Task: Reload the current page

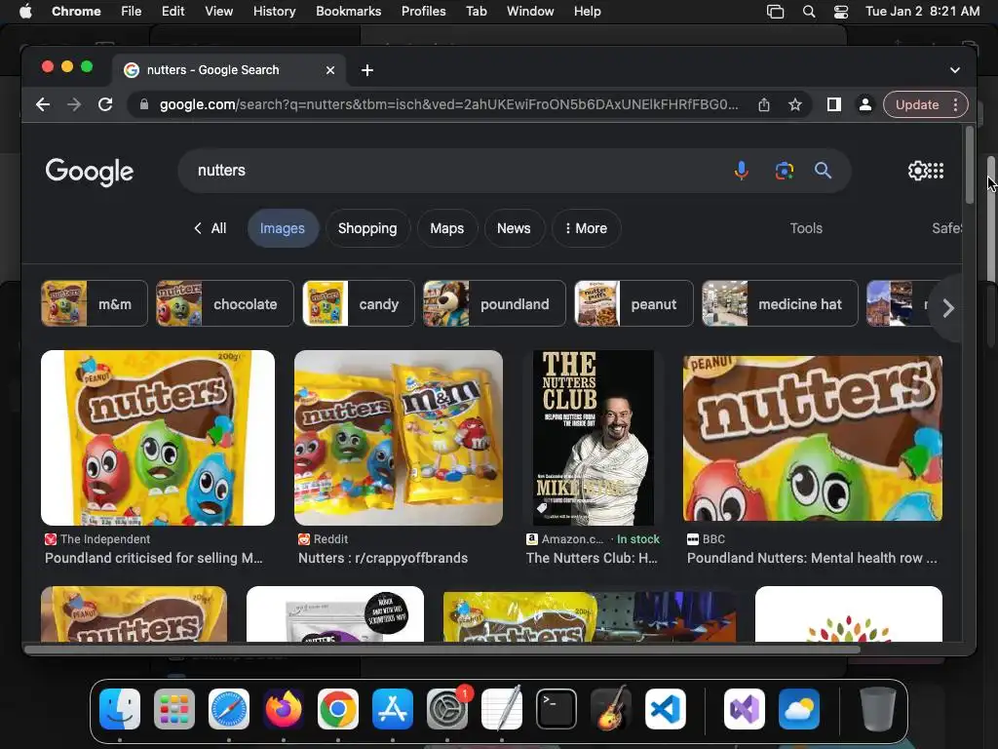Action: [105, 104]
